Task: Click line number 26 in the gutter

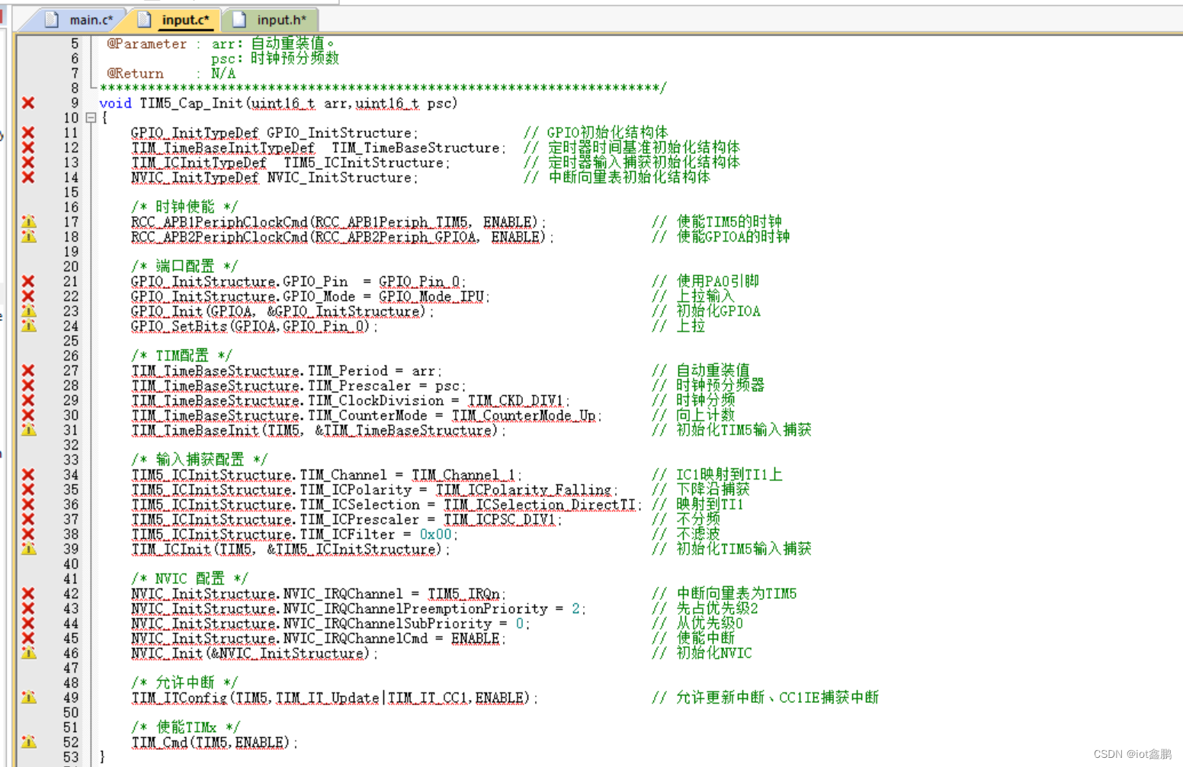Action: [x=71, y=356]
